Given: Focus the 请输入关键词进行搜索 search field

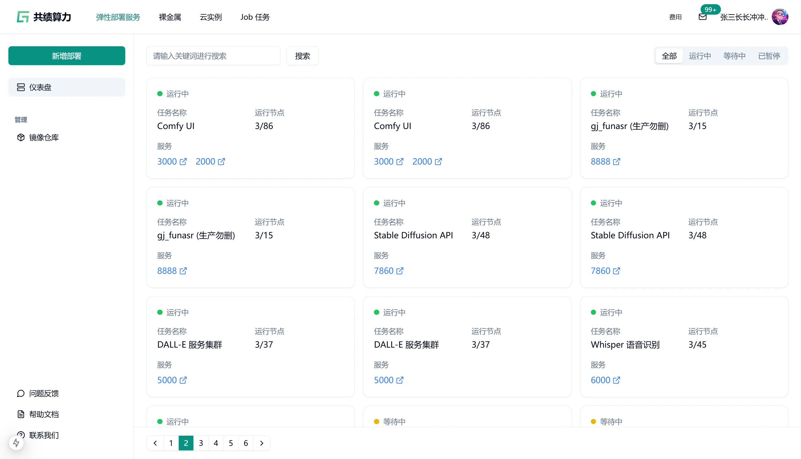Looking at the screenshot, I should (213, 56).
